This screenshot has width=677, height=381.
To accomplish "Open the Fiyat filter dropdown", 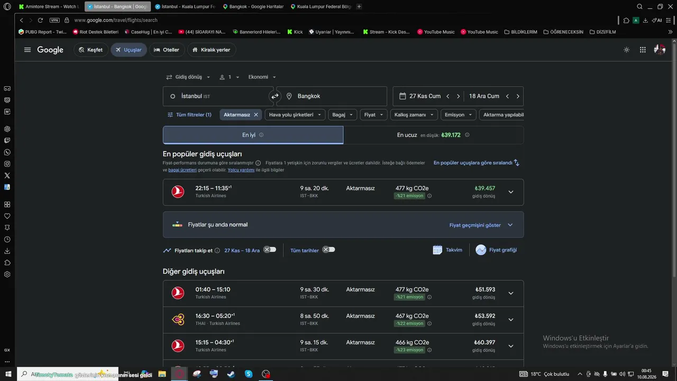I will click(x=374, y=115).
